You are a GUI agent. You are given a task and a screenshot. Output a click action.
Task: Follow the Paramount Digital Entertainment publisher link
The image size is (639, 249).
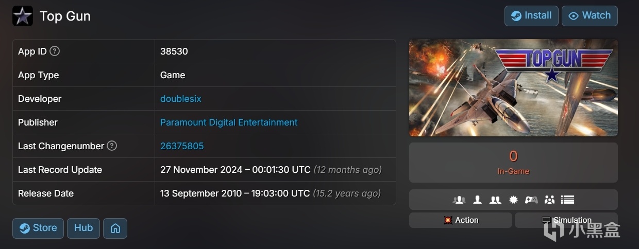(x=229, y=122)
